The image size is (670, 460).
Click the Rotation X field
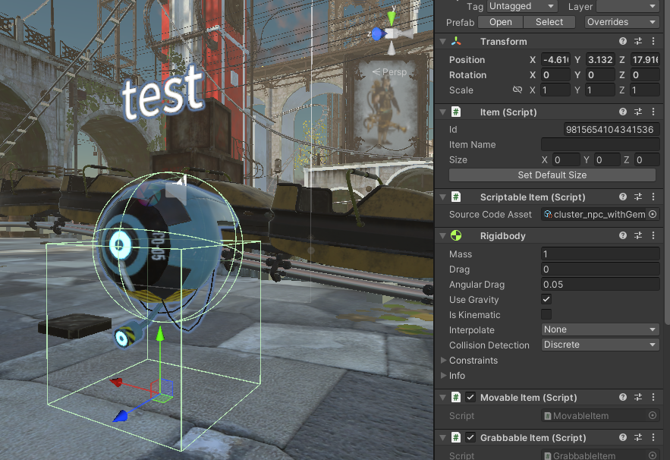pyautogui.click(x=555, y=75)
